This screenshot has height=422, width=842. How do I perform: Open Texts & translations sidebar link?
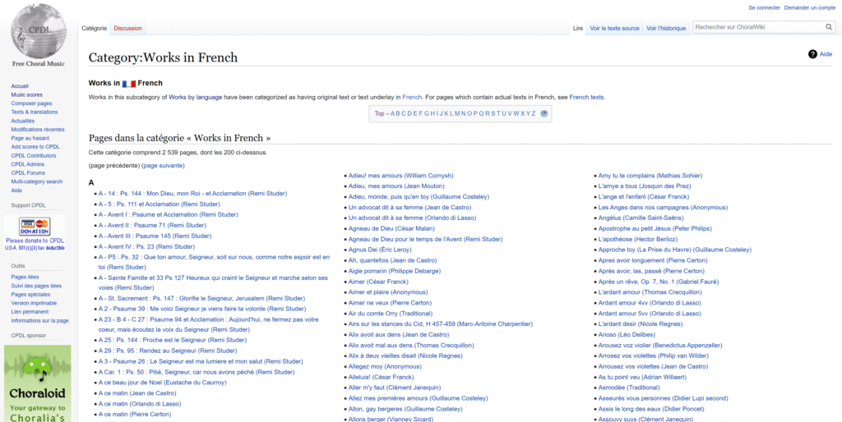coord(35,112)
